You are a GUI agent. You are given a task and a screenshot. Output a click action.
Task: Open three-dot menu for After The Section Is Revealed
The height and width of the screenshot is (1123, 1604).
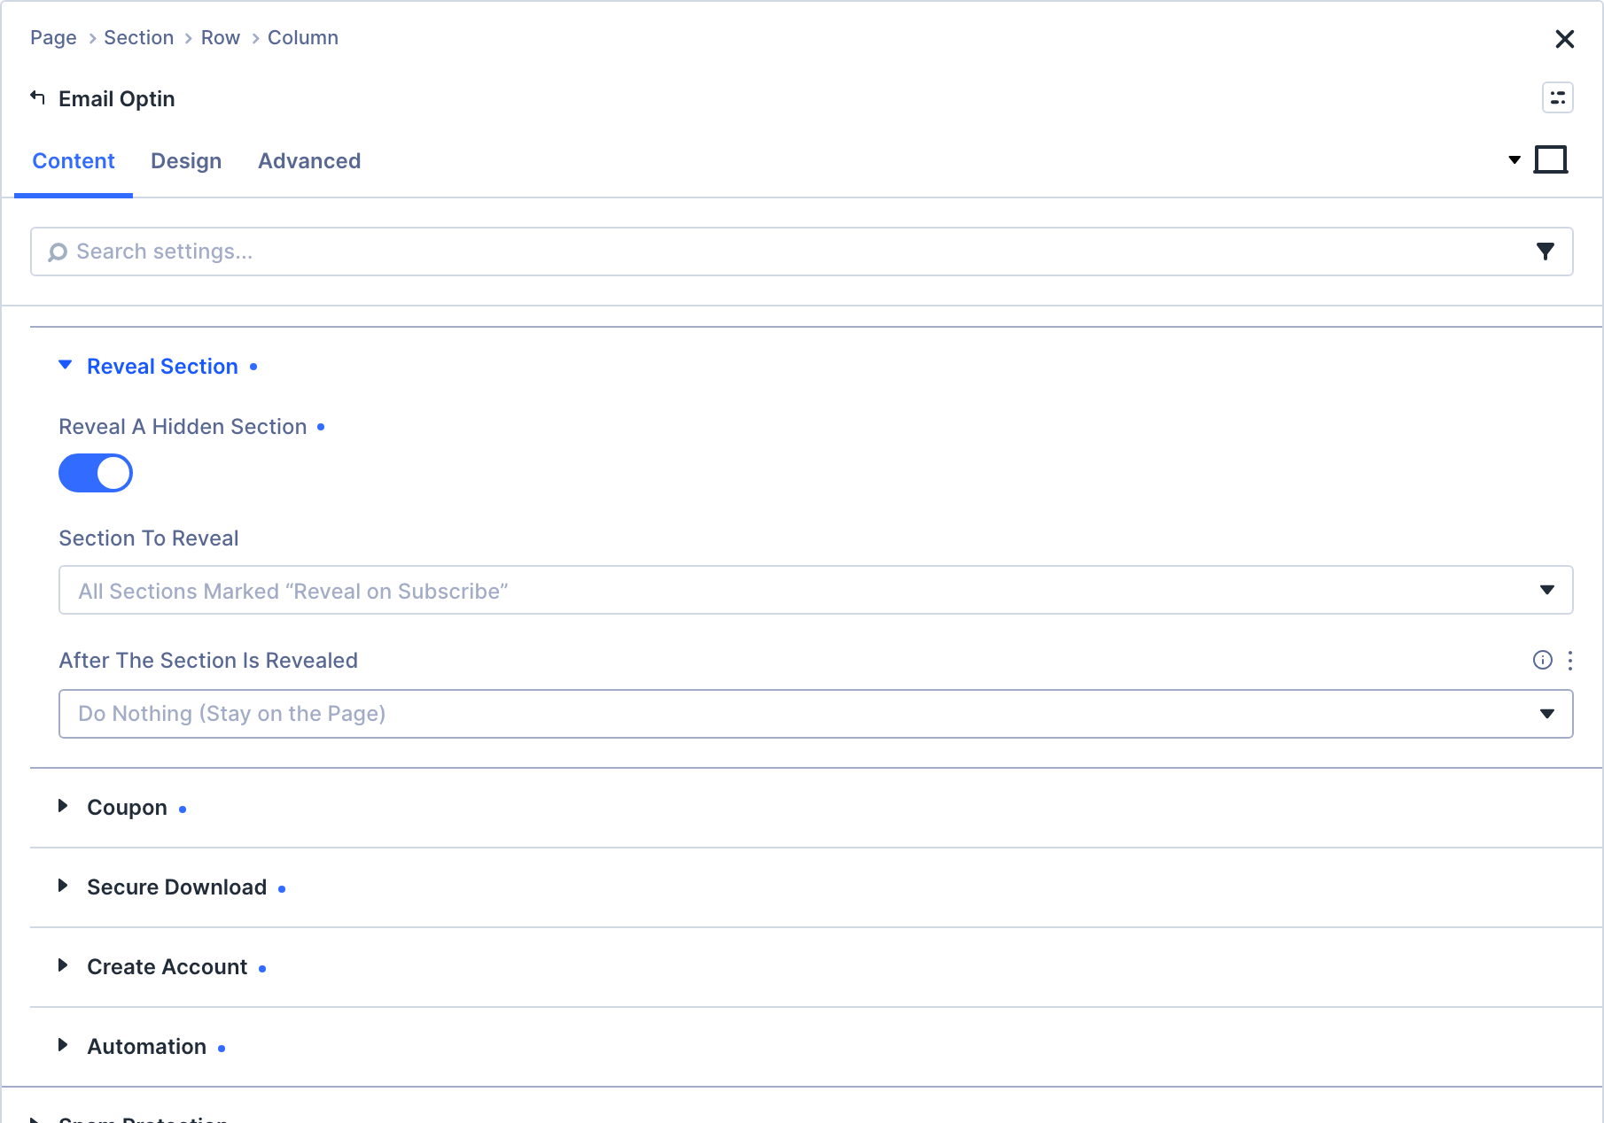1569,660
